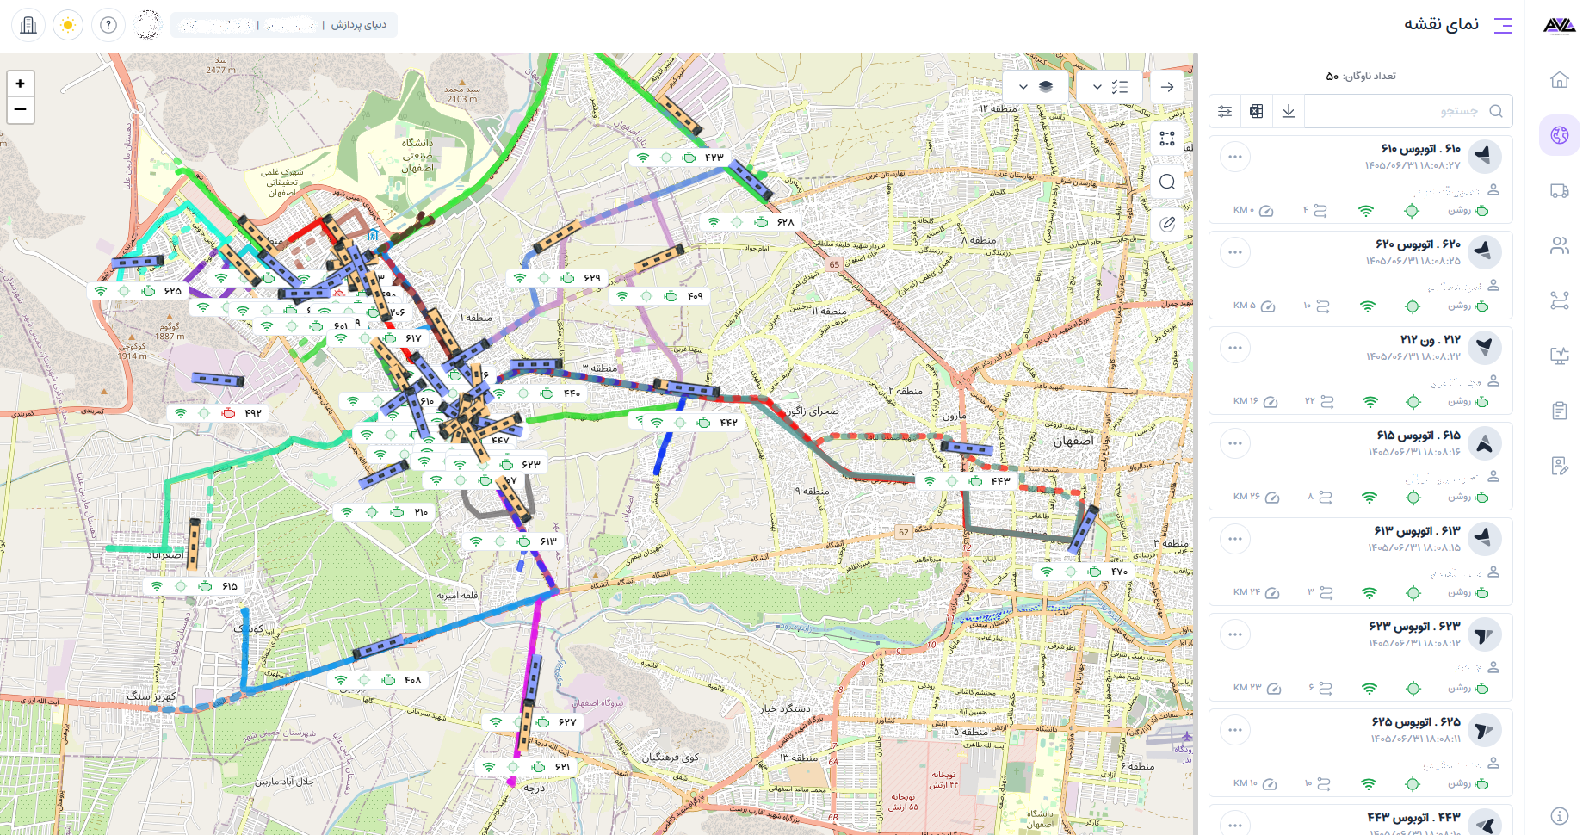This screenshot has width=1589, height=835.
Task: Open more options for bus ۶۱۵
Action: [1235, 443]
